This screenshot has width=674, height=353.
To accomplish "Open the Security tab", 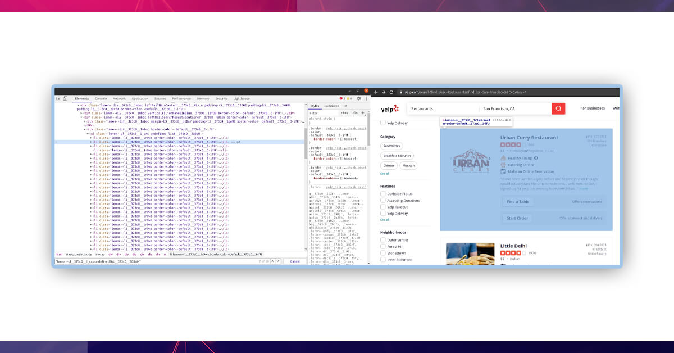I will click(x=221, y=98).
